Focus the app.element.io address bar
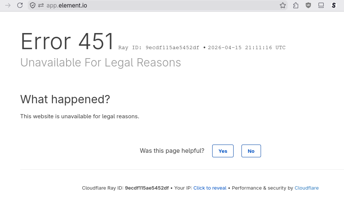The width and height of the screenshot is (344, 211). 150,5
